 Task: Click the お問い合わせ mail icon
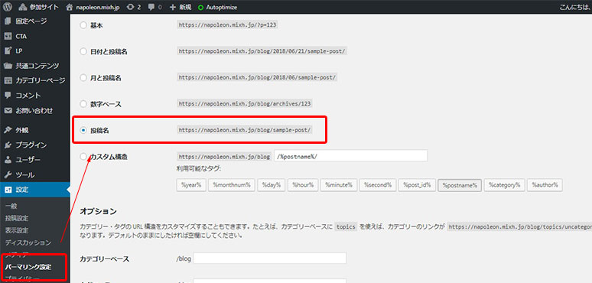[x=8, y=111]
